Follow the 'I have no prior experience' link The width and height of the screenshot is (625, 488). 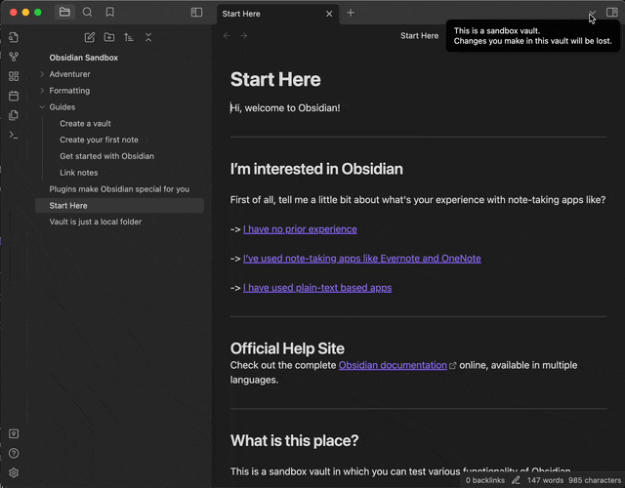tap(300, 229)
